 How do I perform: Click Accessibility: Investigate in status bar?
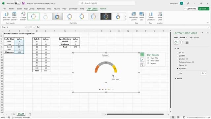coord(21,118)
